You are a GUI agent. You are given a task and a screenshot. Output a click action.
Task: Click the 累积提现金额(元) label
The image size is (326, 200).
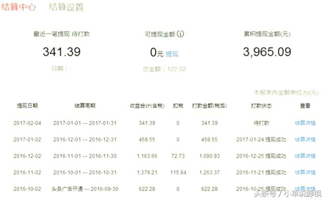(267, 34)
